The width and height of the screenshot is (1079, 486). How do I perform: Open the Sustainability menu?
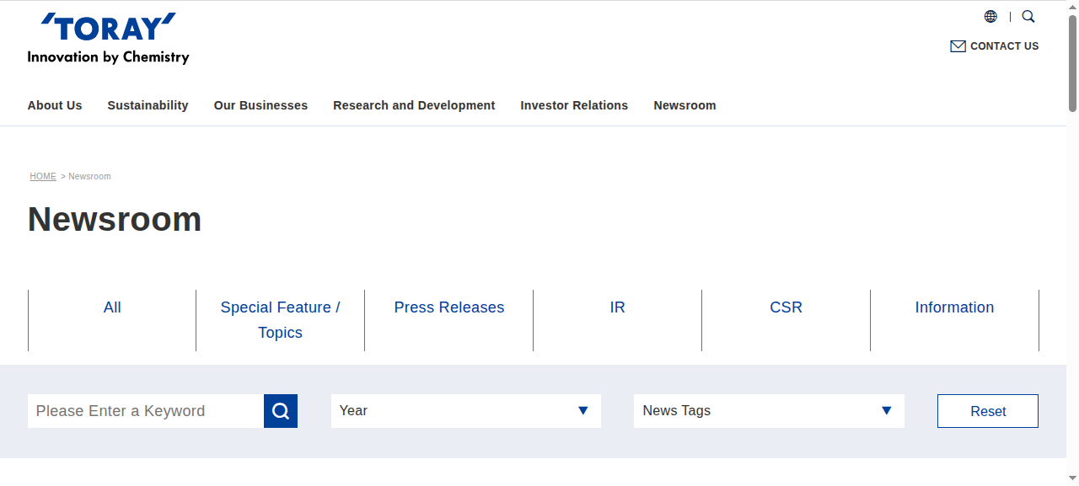(x=148, y=105)
